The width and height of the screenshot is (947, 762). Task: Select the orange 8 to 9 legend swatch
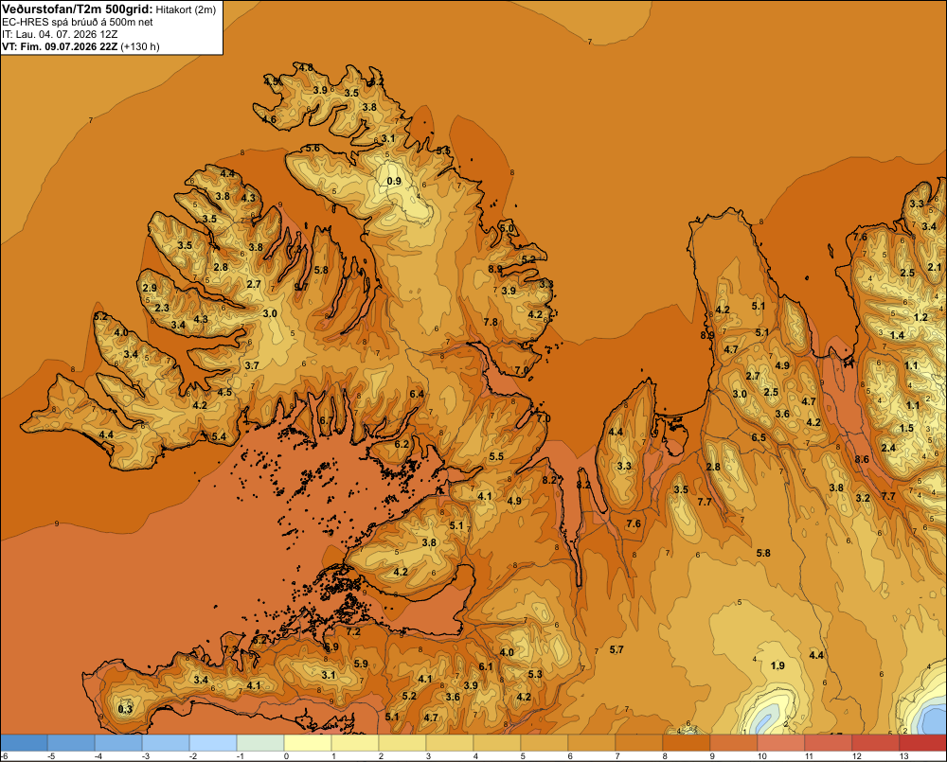tap(686, 743)
